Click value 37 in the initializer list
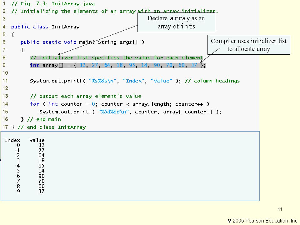 194,65
